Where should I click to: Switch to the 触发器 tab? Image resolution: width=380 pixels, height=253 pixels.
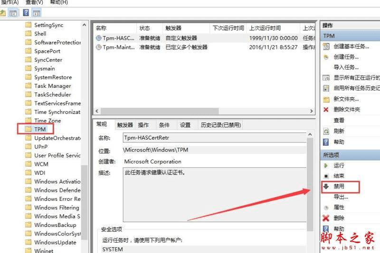(x=125, y=125)
